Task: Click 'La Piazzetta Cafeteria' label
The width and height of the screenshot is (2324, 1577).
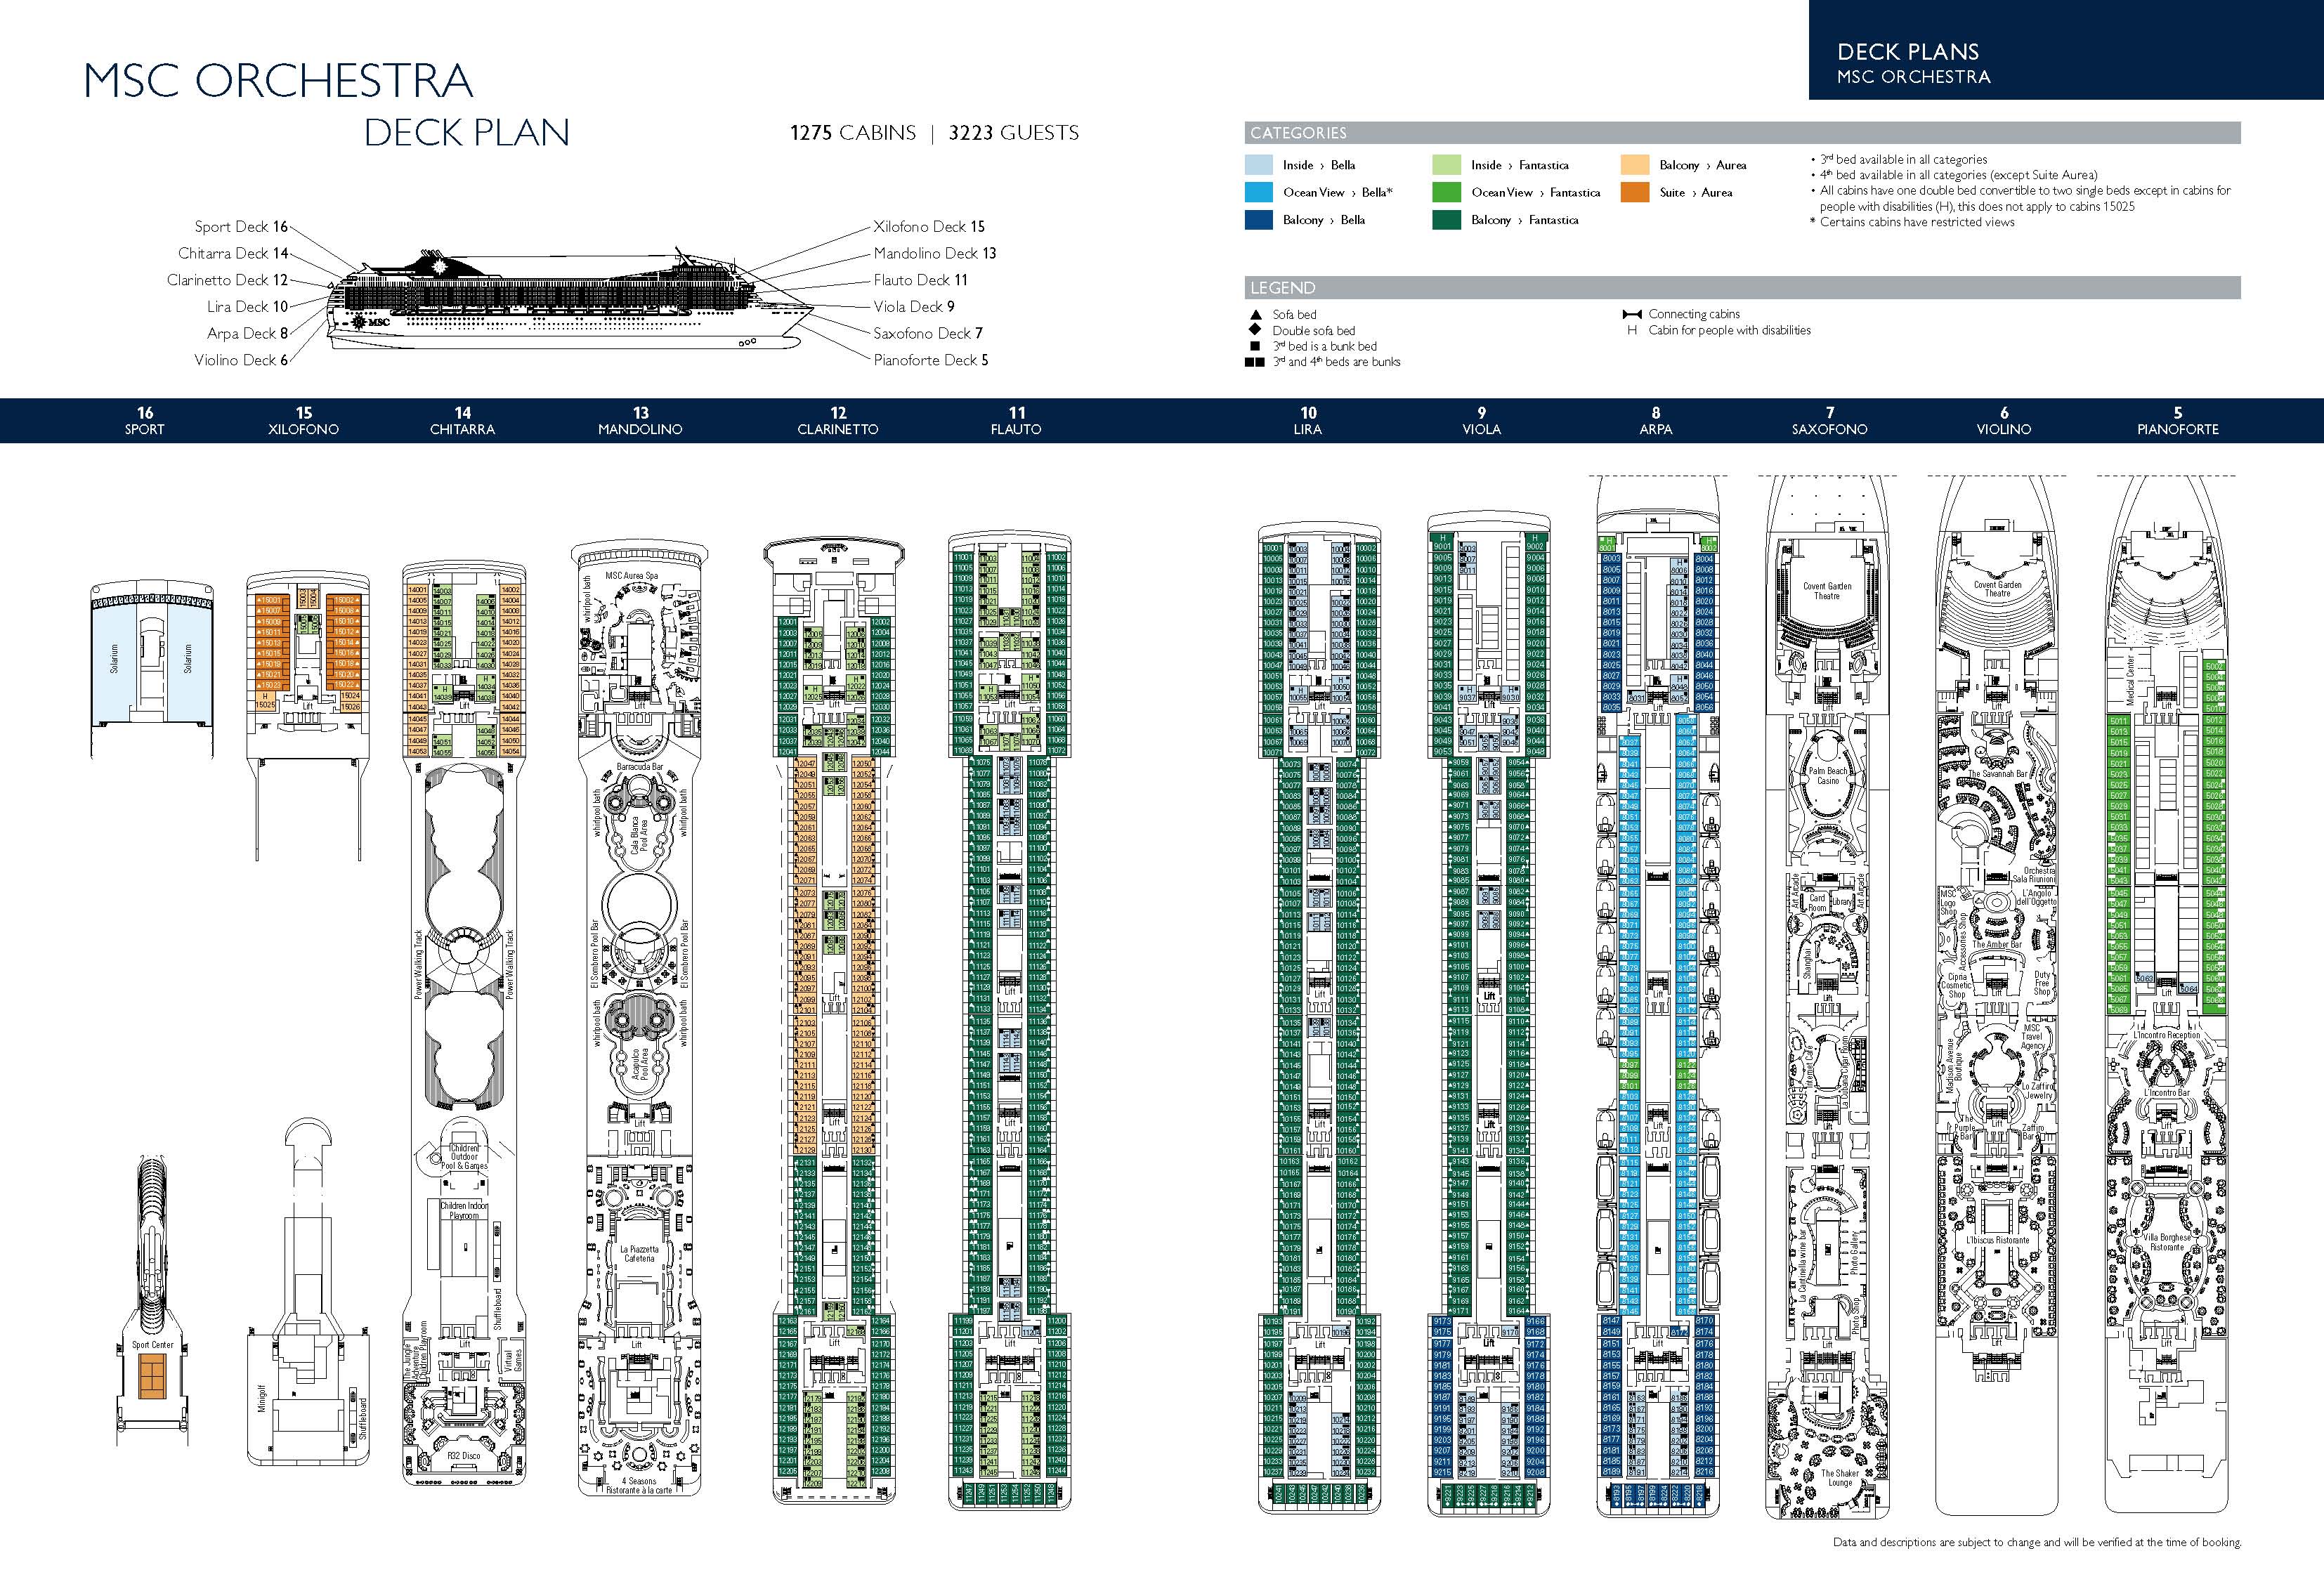Action: [x=639, y=1254]
